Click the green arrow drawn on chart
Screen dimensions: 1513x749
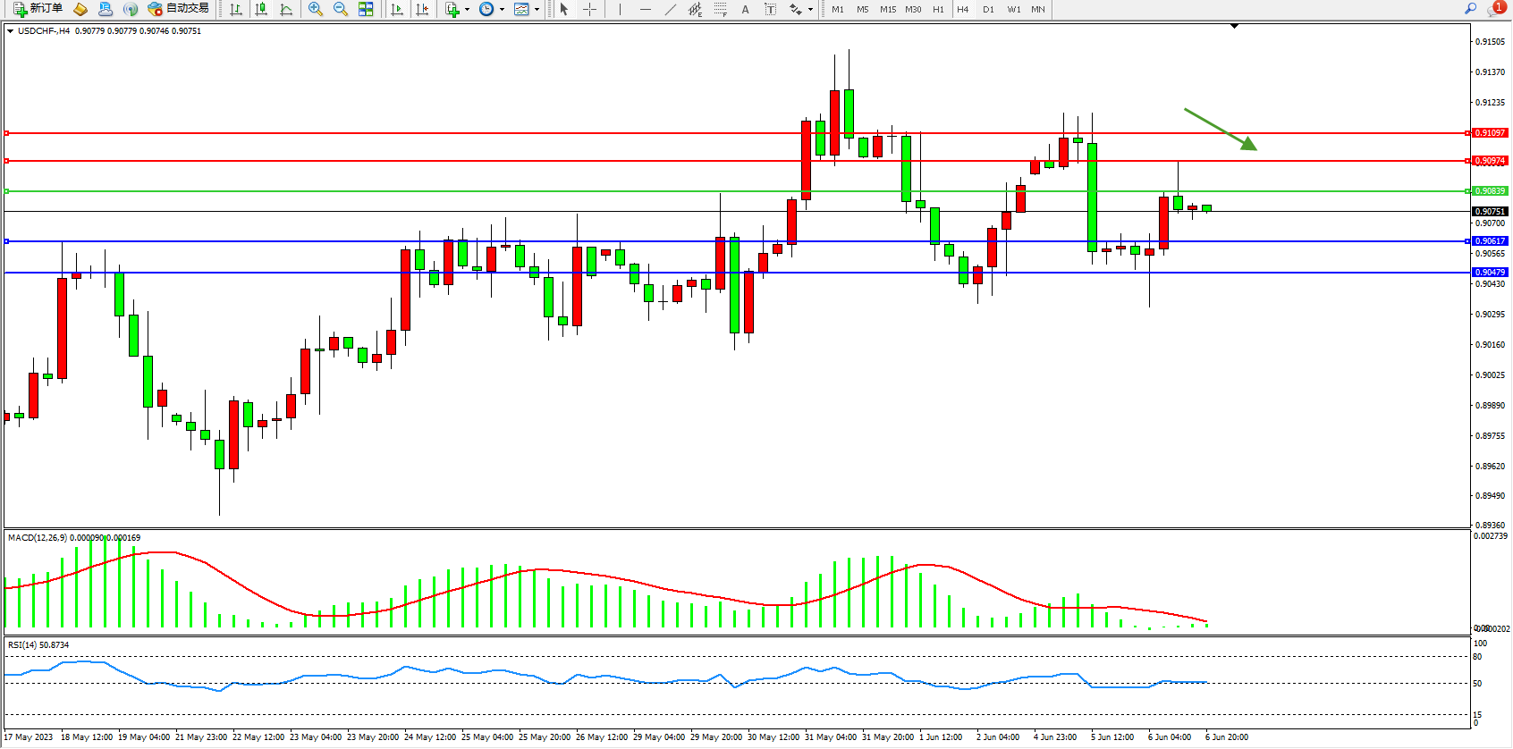tap(1221, 129)
